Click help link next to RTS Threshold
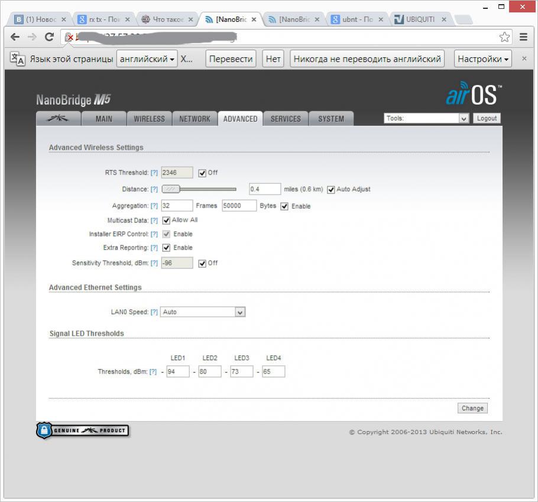The image size is (538, 502). [154, 173]
